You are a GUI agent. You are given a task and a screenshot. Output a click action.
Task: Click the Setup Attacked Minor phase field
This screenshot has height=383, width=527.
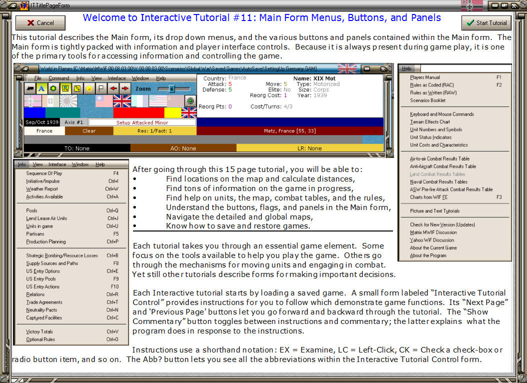pyautogui.click(x=142, y=122)
